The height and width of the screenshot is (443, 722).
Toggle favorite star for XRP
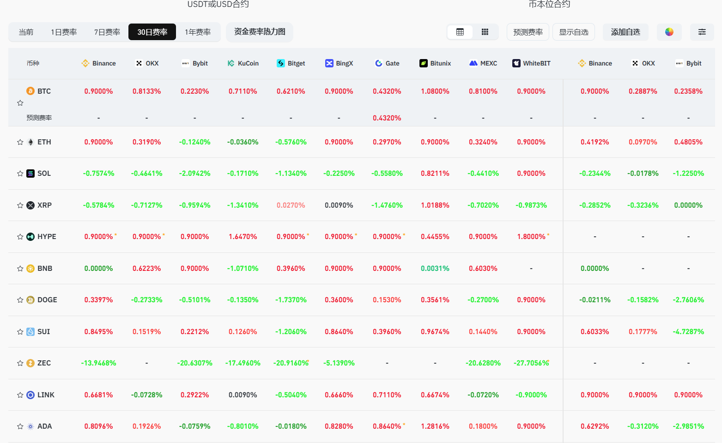(x=20, y=205)
